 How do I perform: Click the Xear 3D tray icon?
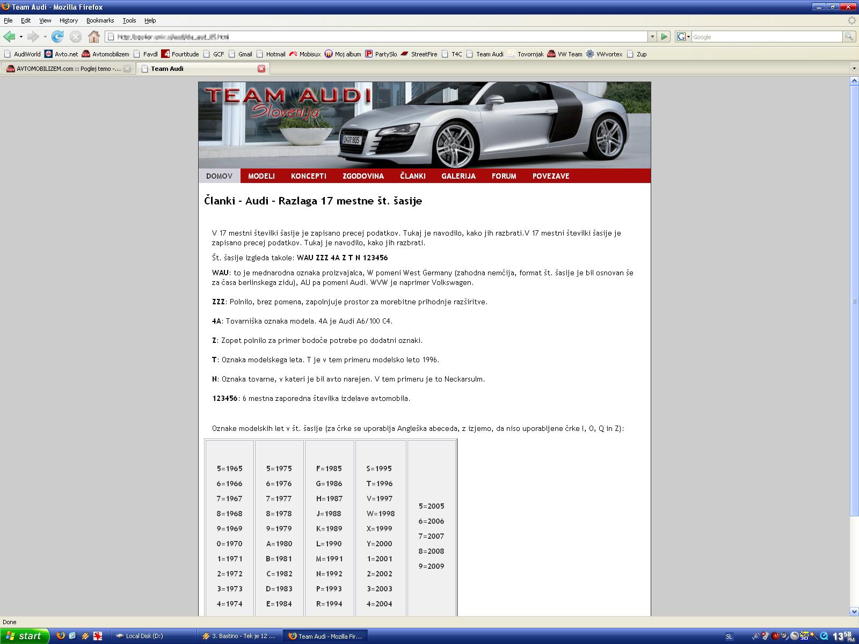click(804, 636)
